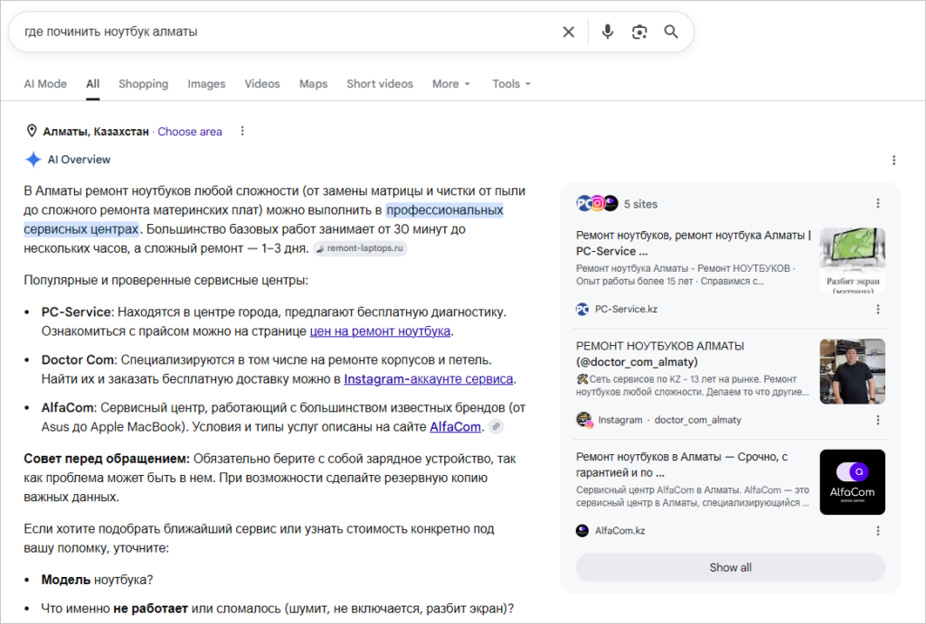Click the PC-Service.kz source name
This screenshot has width=926, height=624.
point(626,309)
